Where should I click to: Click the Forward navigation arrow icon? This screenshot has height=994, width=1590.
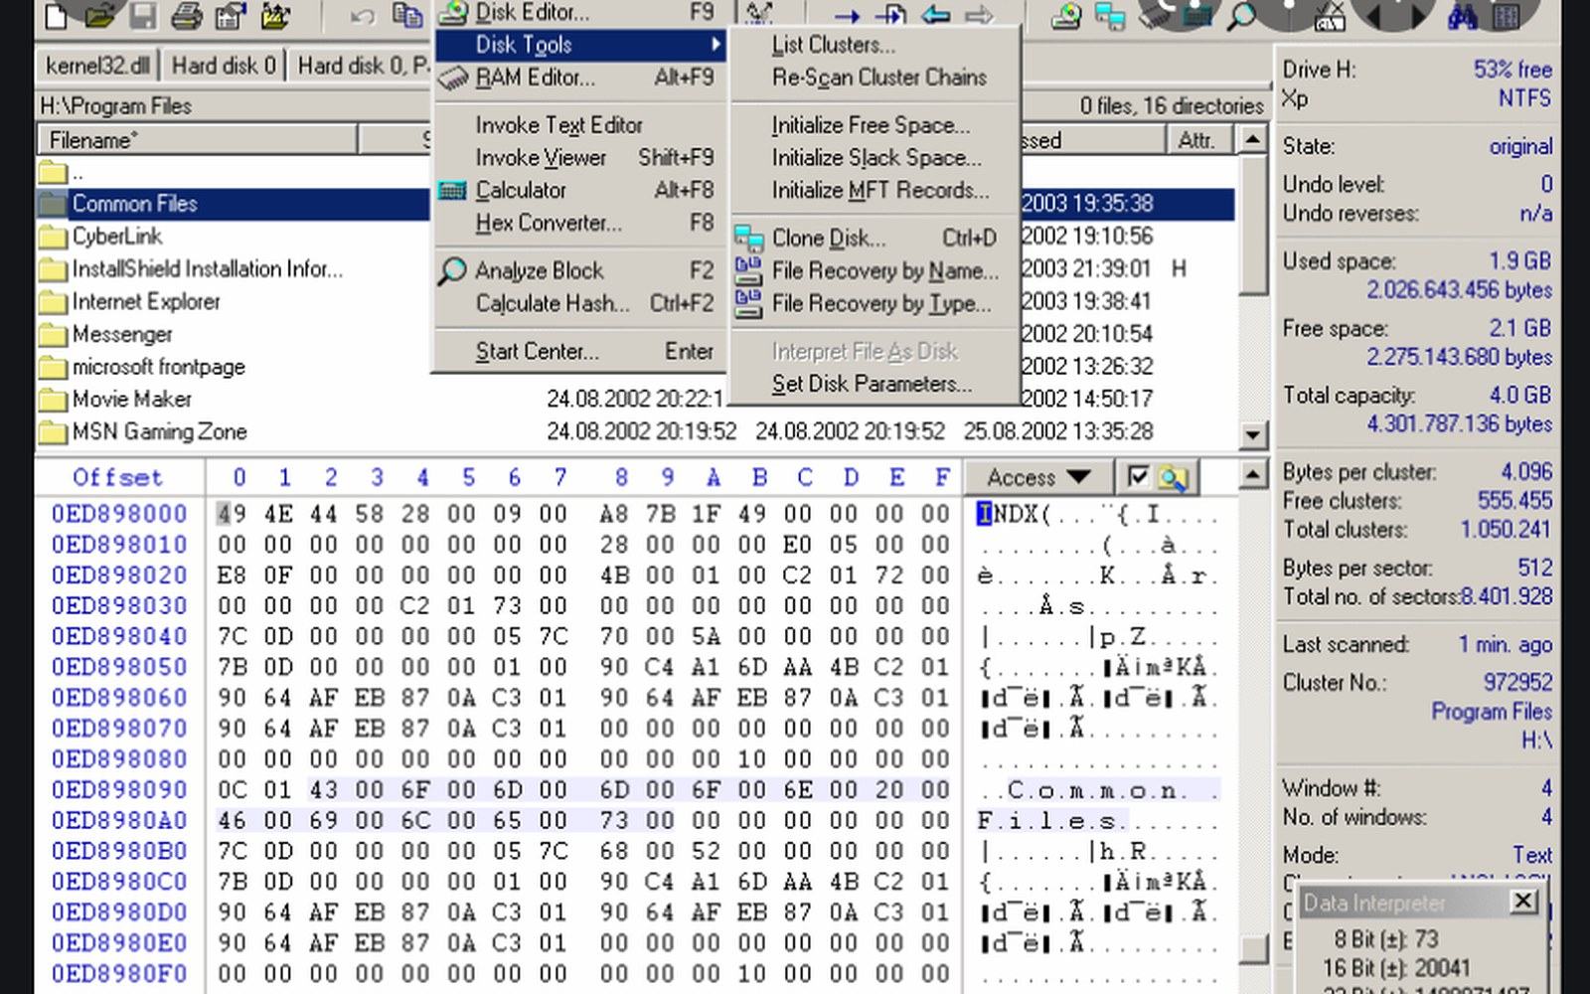tap(980, 15)
